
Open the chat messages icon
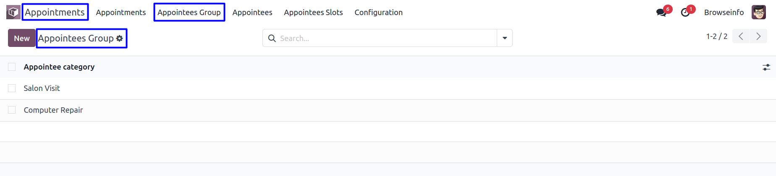coord(661,13)
